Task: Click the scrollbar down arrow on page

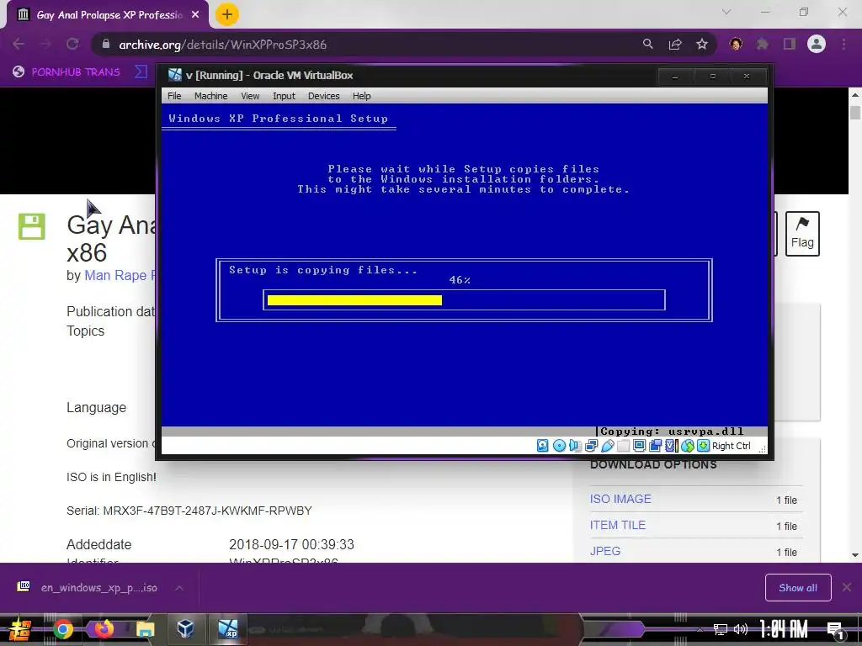Action: (x=855, y=555)
